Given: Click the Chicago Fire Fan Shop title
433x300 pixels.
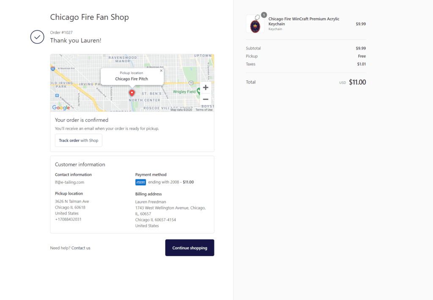Looking at the screenshot, I should point(90,17).
